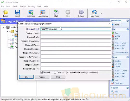Start sending with the Start icon

click(56, 12)
